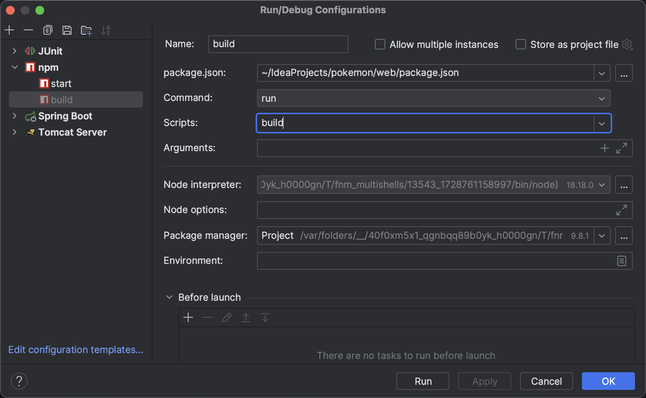Expand the JUnit configuration group
The height and width of the screenshot is (398, 646).
14,51
